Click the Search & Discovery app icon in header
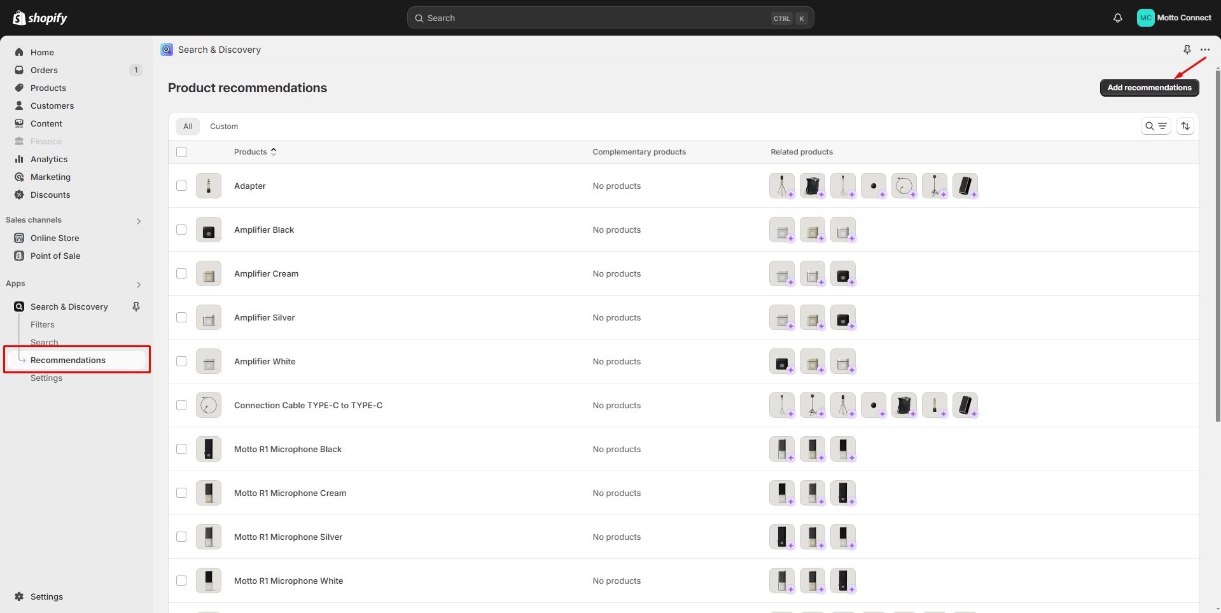 (167, 50)
